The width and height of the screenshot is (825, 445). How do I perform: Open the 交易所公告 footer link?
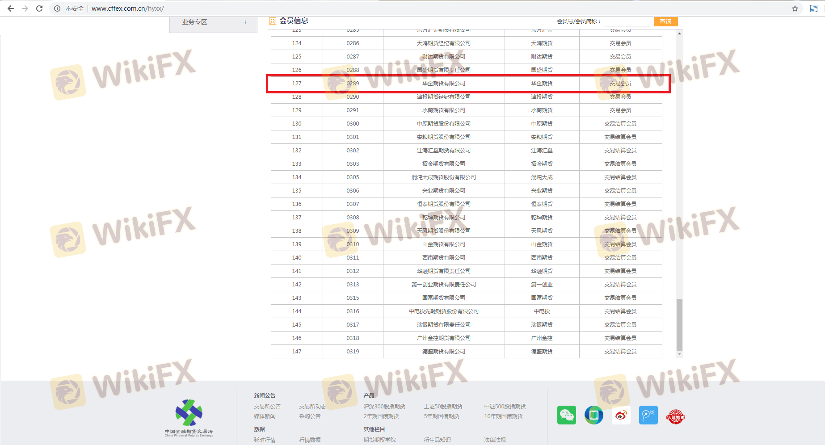(267, 406)
